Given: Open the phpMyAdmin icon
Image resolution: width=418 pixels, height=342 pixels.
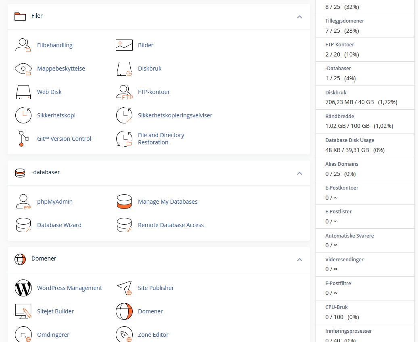Looking at the screenshot, I should 23,202.
